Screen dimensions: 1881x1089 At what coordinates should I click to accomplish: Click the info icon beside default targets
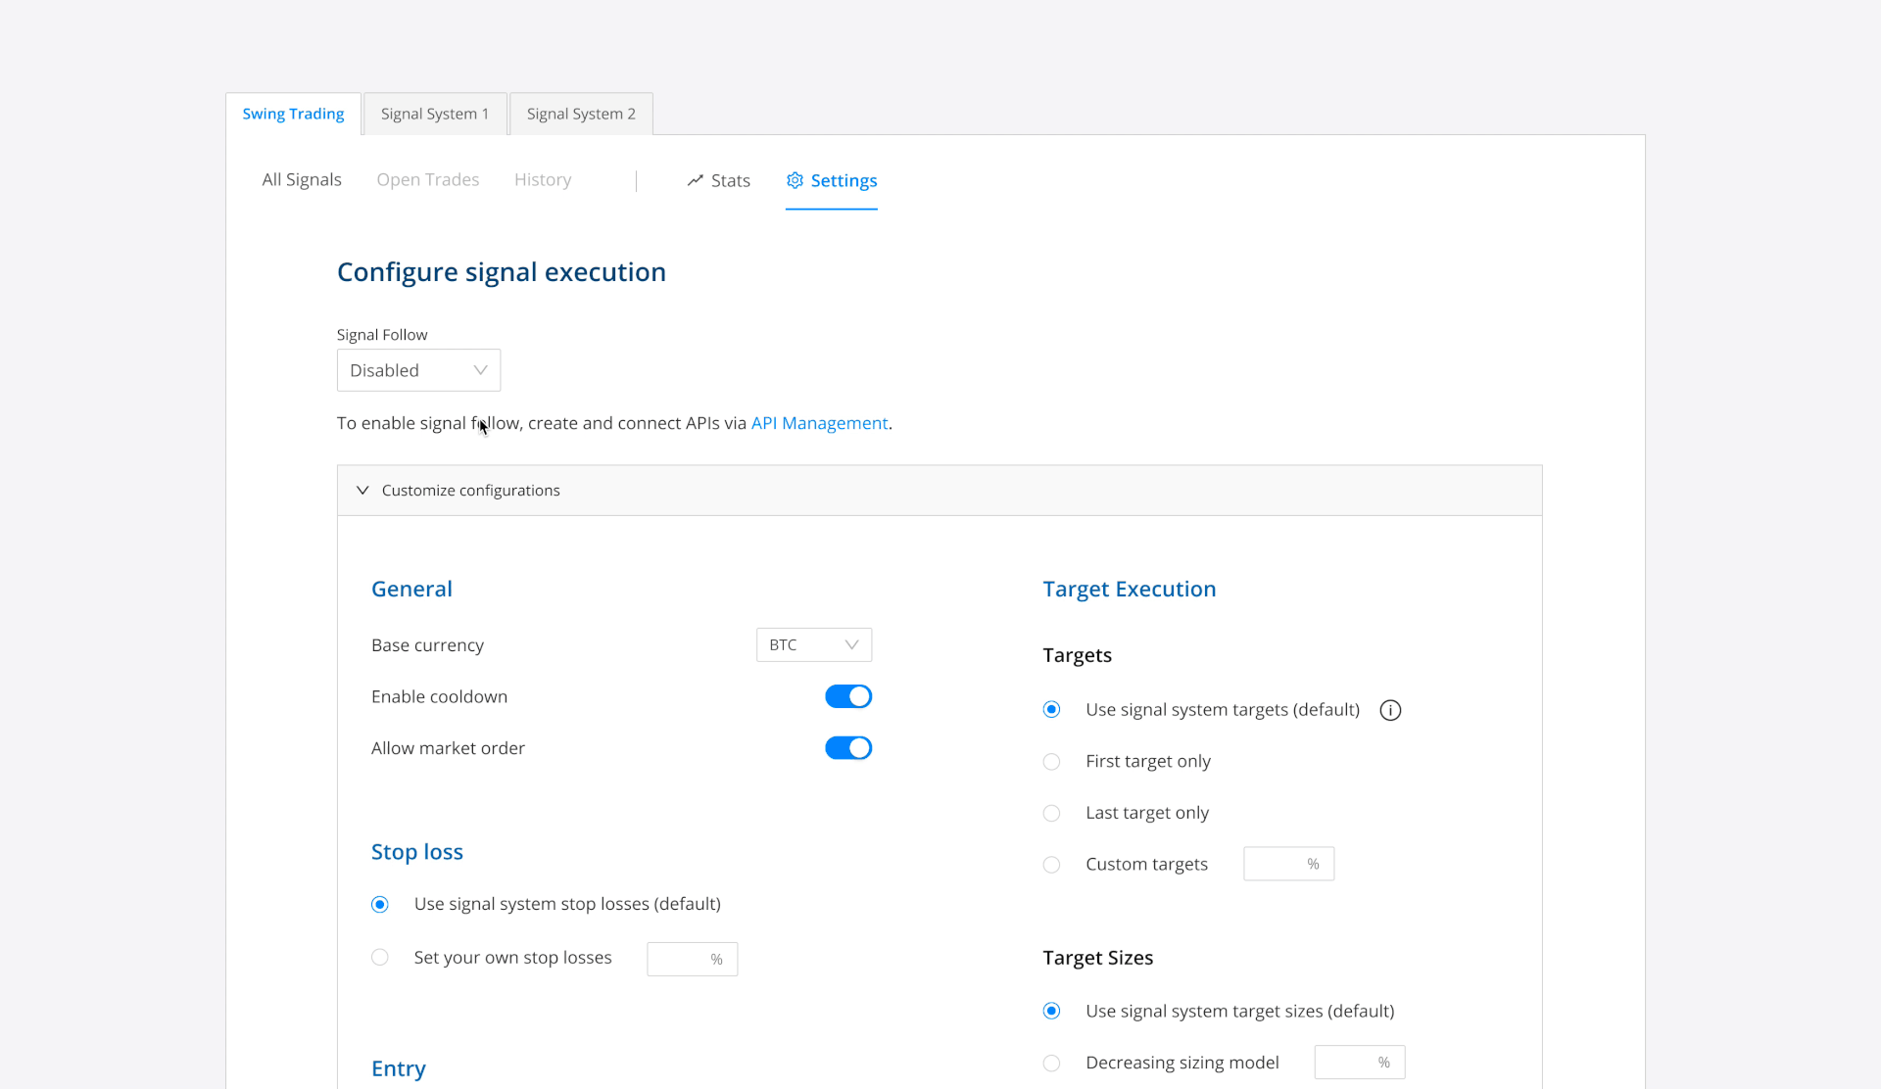(x=1390, y=711)
